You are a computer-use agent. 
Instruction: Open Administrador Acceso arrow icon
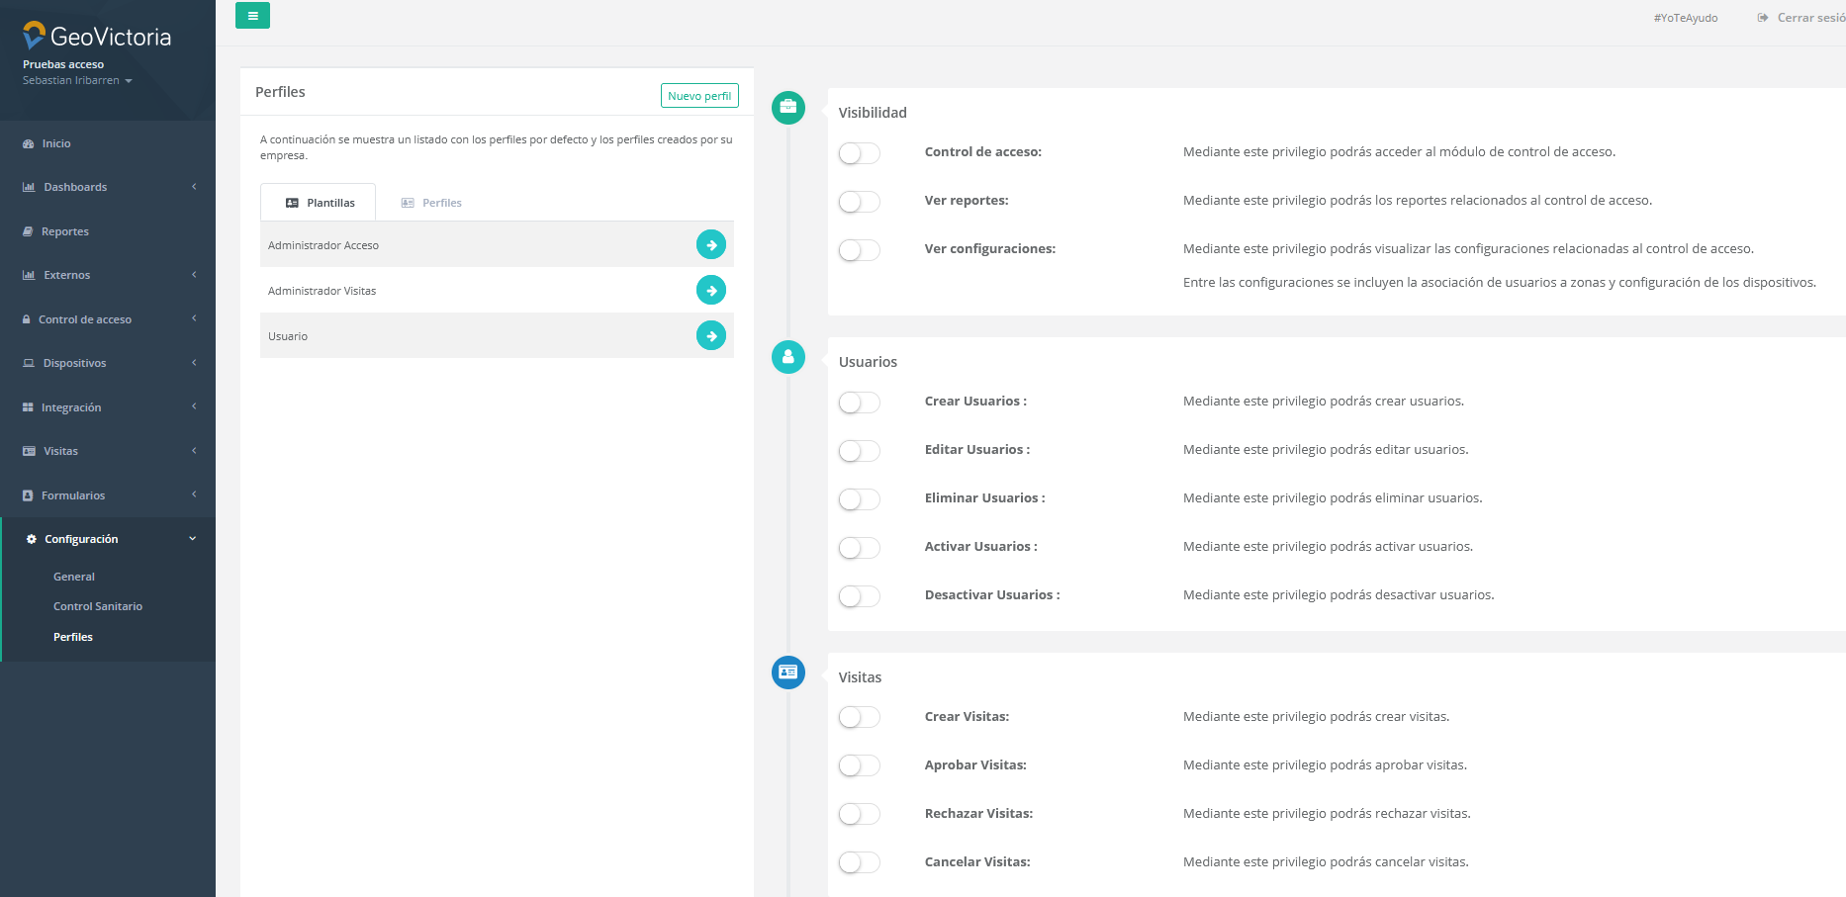pos(710,244)
